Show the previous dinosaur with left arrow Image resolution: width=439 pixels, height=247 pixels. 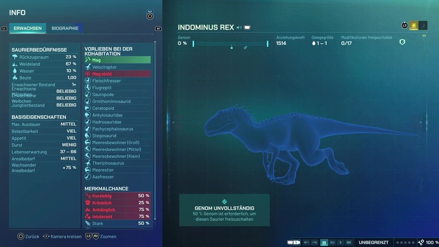click(173, 122)
